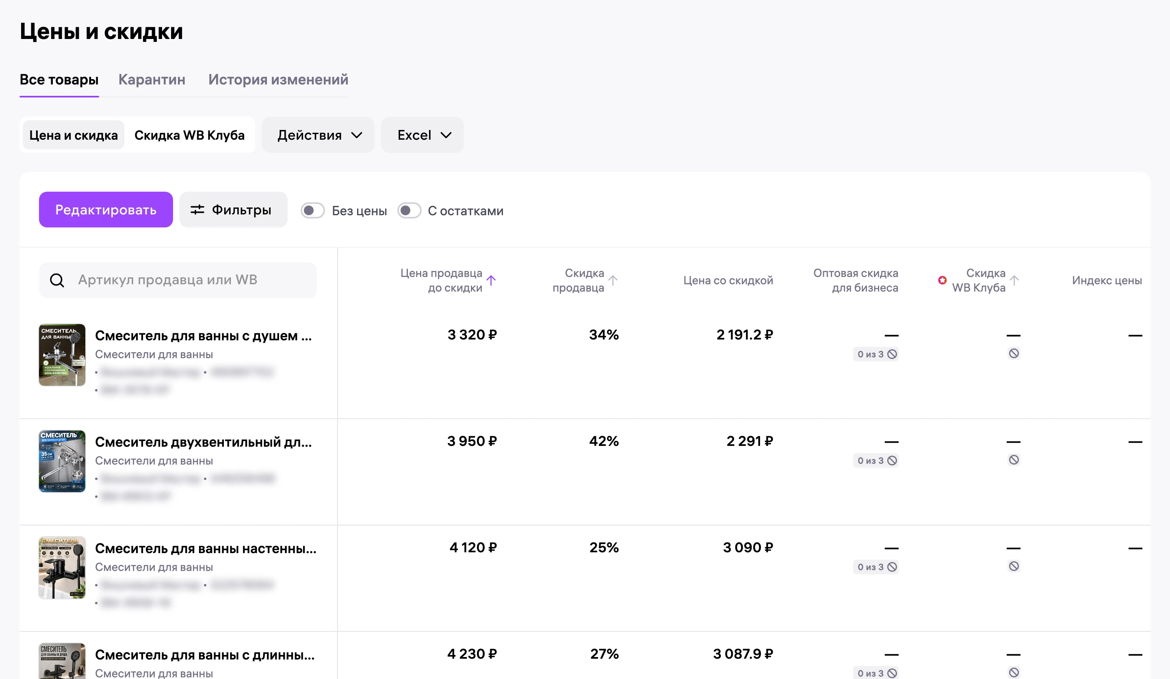Click the filter sliders icon
The width and height of the screenshot is (1170, 679).
coord(197,210)
